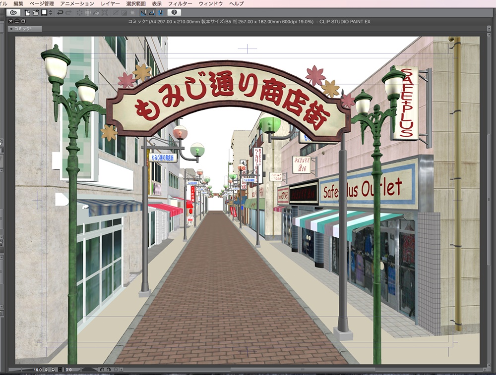Rotate the canvas right via bottom icon
The width and height of the screenshot is (496, 375).
click(109, 370)
